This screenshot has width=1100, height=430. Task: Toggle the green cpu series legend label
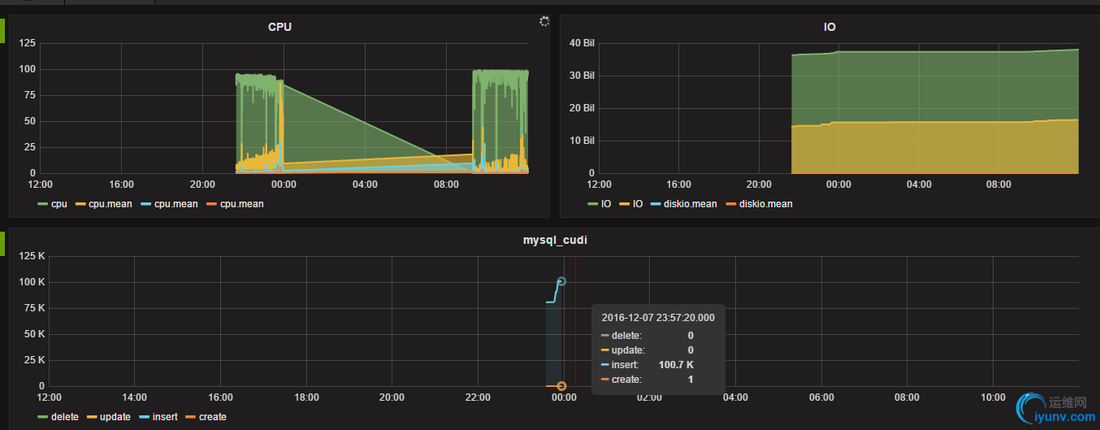point(59,204)
